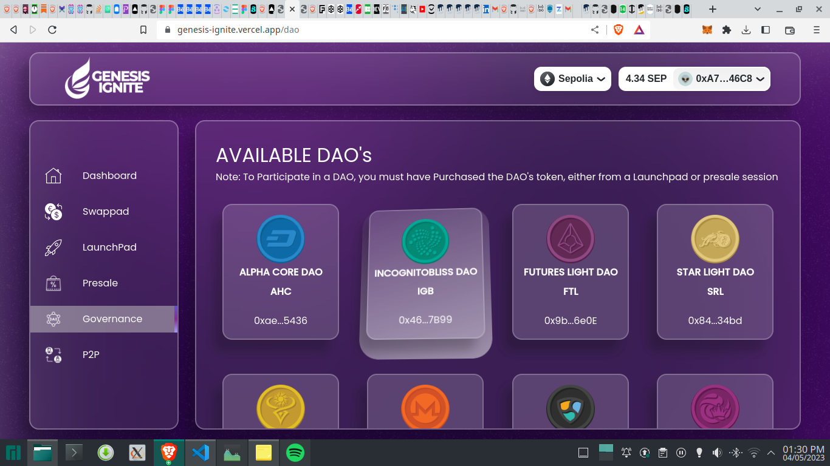Open Visual Studio Code from the taskbar
The width and height of the screenshot is (830, 466).
201,452
